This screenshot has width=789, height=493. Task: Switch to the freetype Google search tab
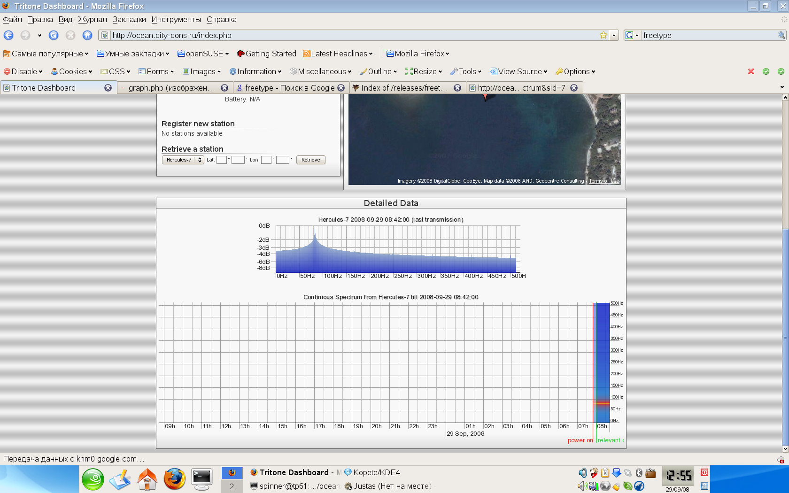click(289, 88)
